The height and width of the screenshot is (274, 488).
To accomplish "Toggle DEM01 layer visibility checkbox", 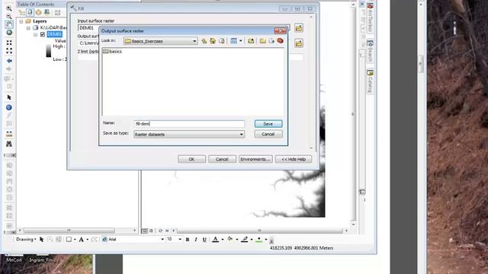I will click(x=43, y=34).
